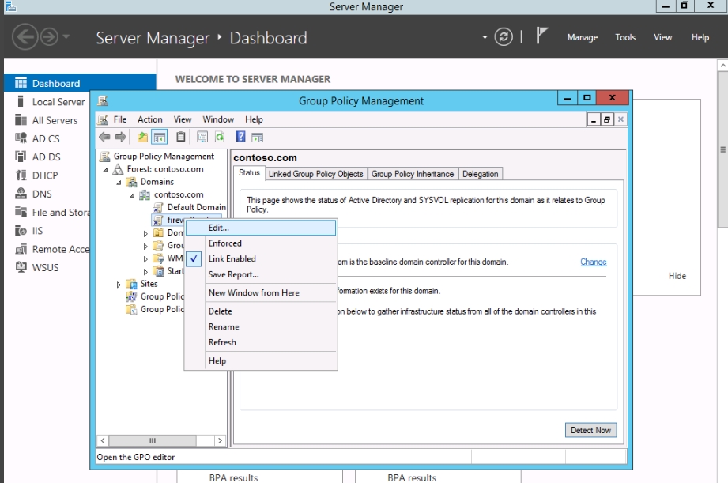728x483 pixels.
Task: Select Local Server in the sidebar
Action: click(51, 102)
